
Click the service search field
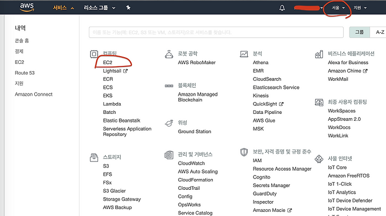point(216,33)
